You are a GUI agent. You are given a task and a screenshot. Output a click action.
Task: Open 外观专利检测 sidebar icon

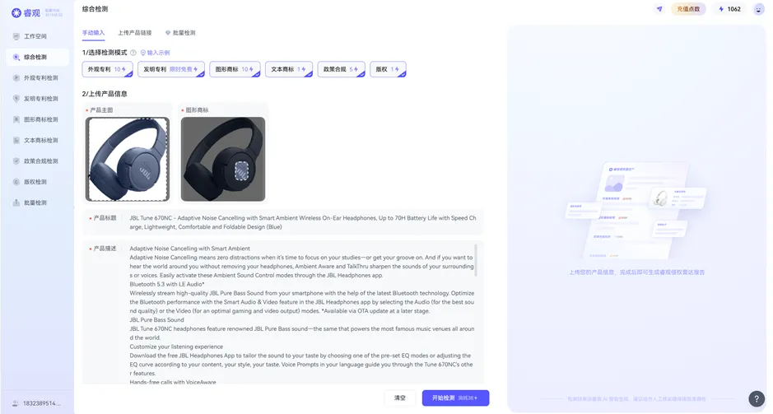16,78
